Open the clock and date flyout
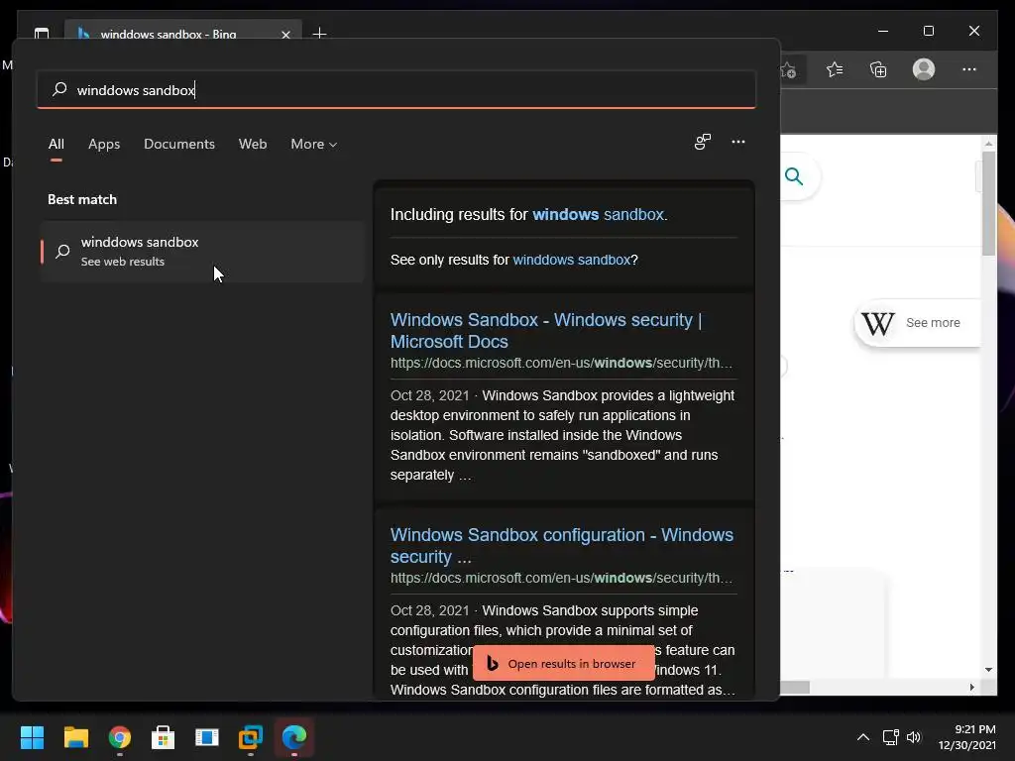This screenshot has width=1015, height=761. (x=967, y=737)
